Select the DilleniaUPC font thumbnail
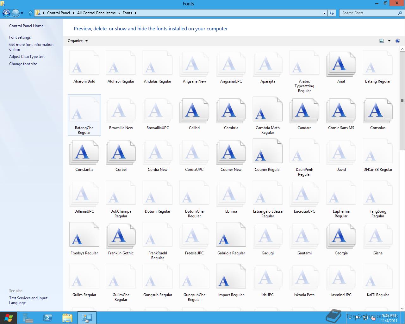Viewport: 405px width, 324px height. 84,195
